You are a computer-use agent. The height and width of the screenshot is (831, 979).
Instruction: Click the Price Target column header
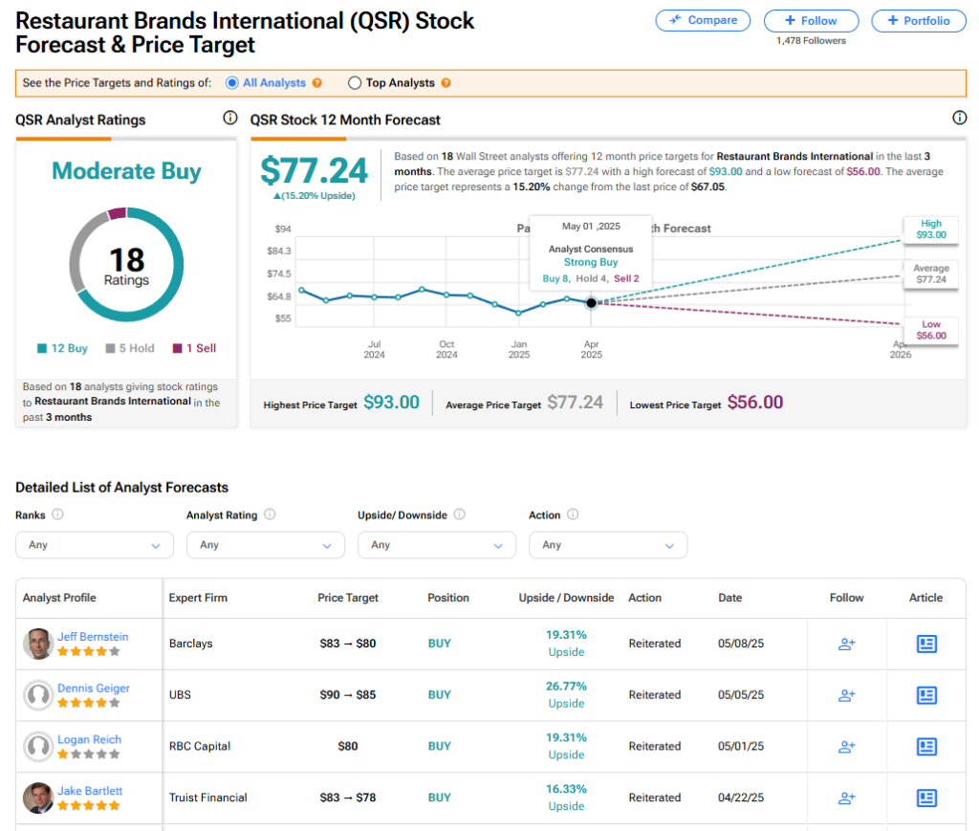tap(348, 598)
